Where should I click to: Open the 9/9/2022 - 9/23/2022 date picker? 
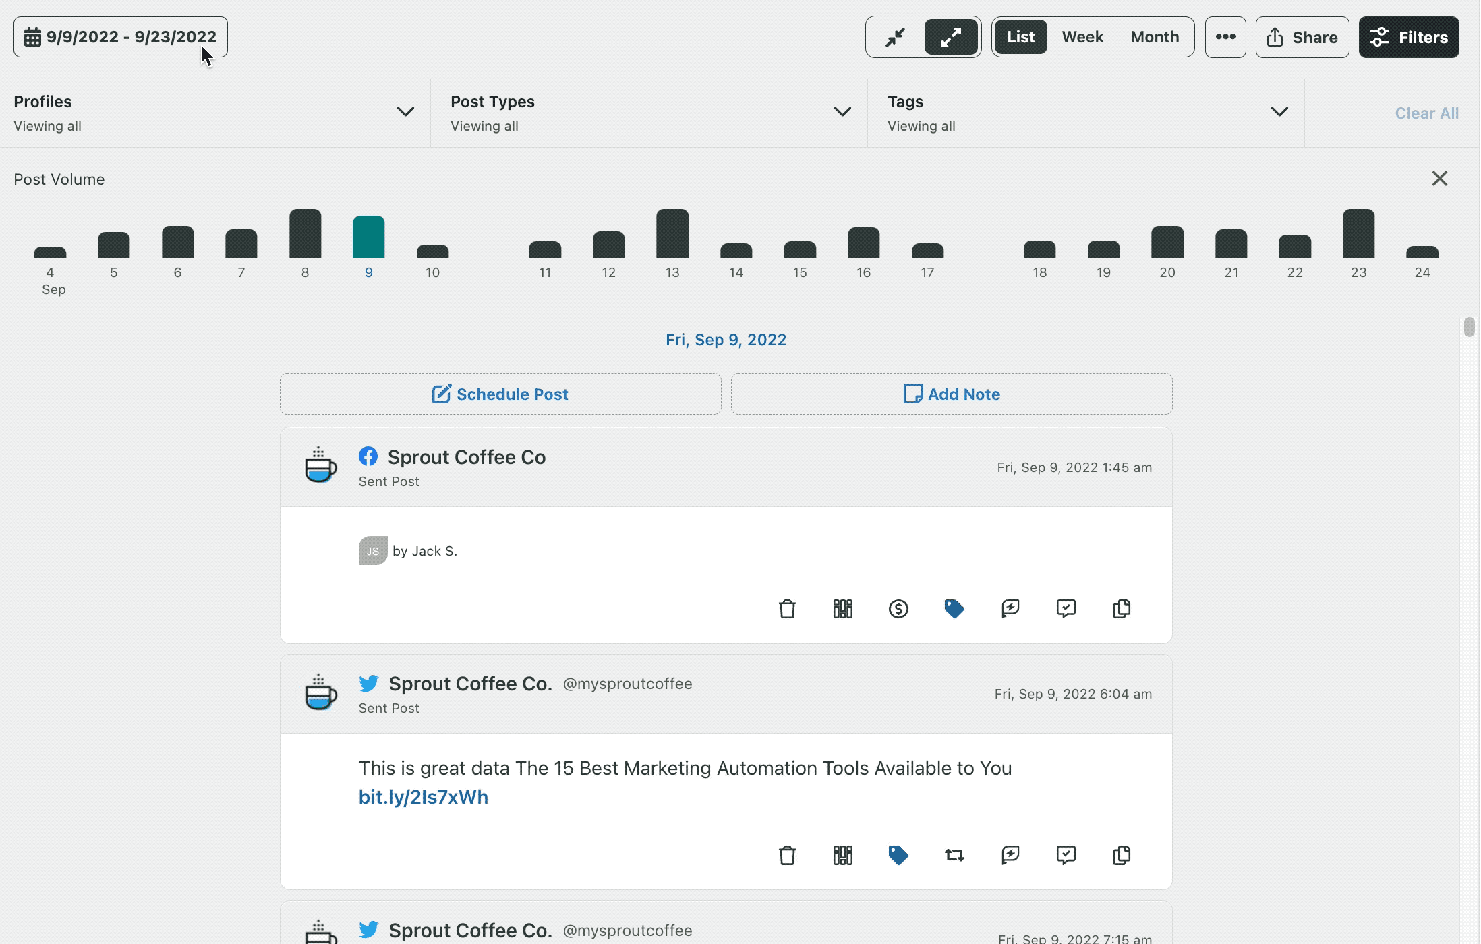[x=121, y=37]
